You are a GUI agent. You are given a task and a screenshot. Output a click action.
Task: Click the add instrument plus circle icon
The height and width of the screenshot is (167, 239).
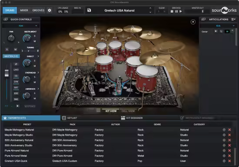pyautogui.click(x=193, y=22)
